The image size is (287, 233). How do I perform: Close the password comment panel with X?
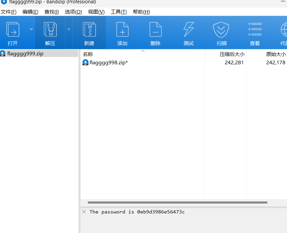point(84,212)
